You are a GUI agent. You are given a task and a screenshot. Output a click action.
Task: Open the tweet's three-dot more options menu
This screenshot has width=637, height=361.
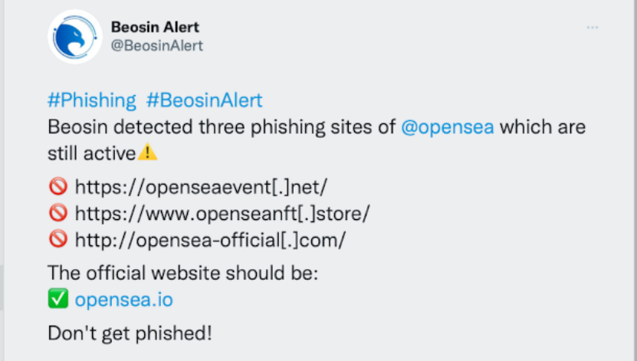[593, 28]
